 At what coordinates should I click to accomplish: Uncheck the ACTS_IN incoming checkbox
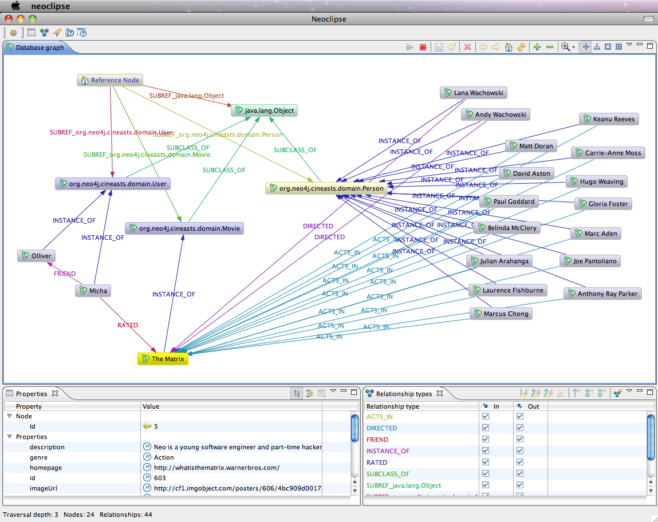pyautogui.click(x=486, y=417)
